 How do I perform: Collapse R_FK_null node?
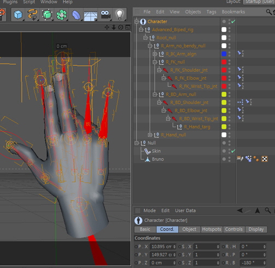click(155, 62)
